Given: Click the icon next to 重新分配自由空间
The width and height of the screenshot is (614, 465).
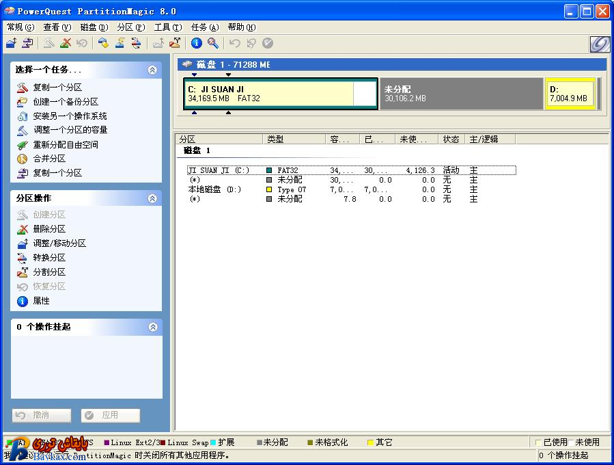Looking at the screenshot, I should click(x=23, y=145).
